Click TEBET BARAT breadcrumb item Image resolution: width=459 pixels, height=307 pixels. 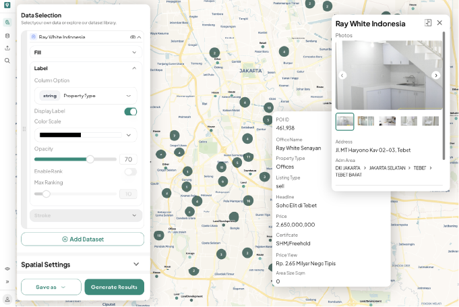(348, 175)
